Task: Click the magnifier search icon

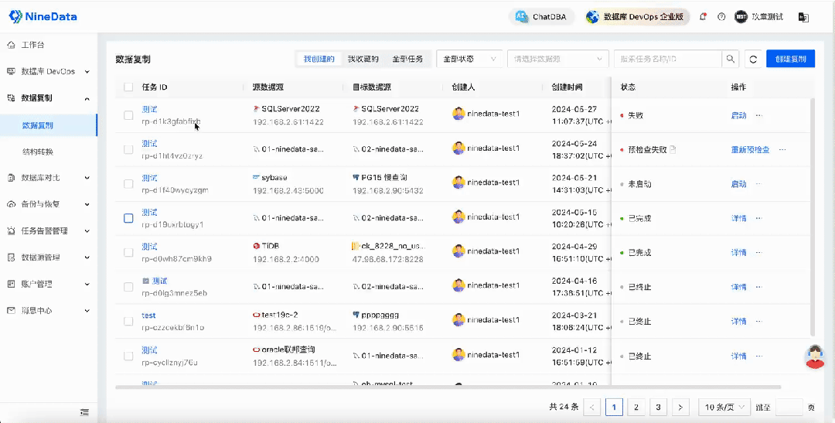Action: tap(731, 59)
